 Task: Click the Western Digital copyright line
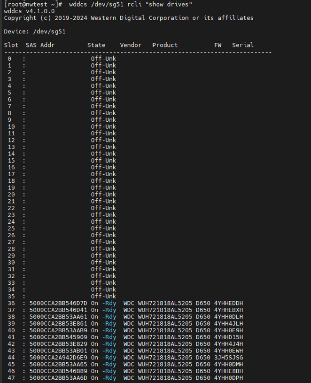click(128, 18)
